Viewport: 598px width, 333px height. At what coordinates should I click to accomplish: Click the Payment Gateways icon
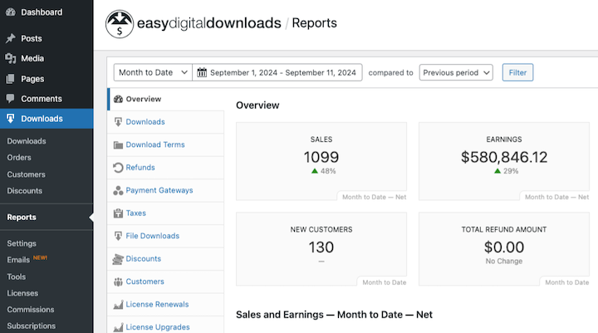click(118, 190)
